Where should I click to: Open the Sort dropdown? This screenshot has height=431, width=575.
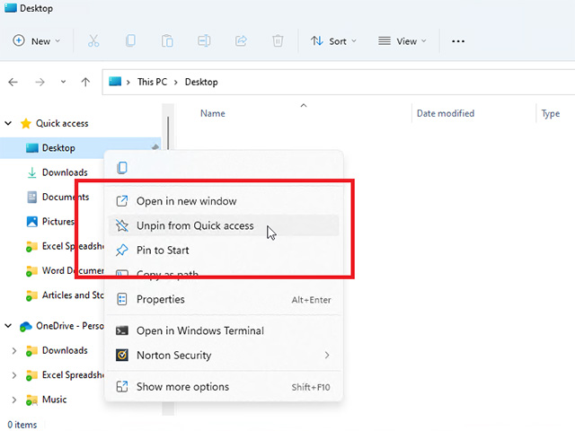[333, 40]
